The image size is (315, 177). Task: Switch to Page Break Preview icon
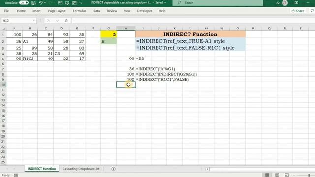click(x=287, y=175)
